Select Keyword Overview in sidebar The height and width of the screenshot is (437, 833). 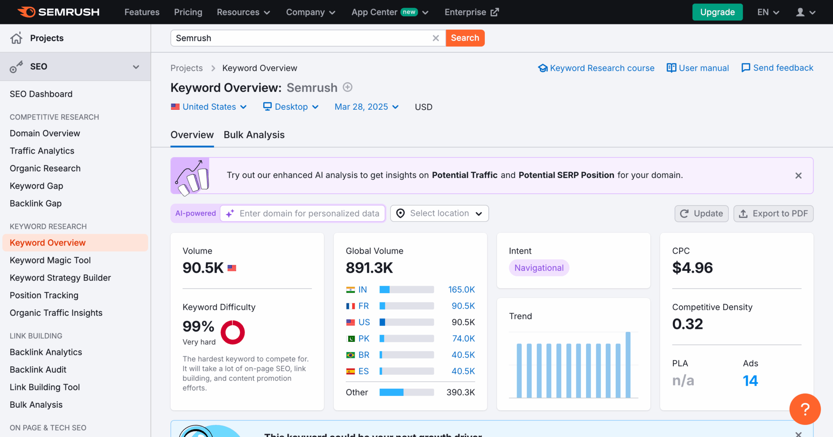click(75, 243)
